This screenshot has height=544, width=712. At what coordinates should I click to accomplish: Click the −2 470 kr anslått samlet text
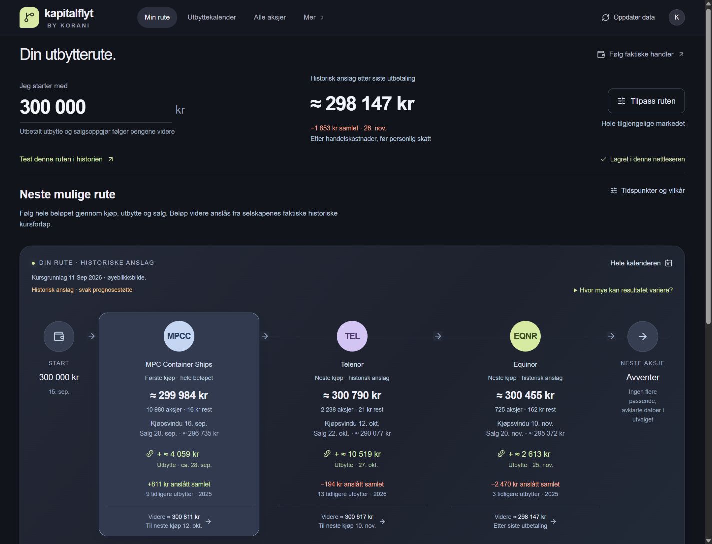[x=525, y=484]
